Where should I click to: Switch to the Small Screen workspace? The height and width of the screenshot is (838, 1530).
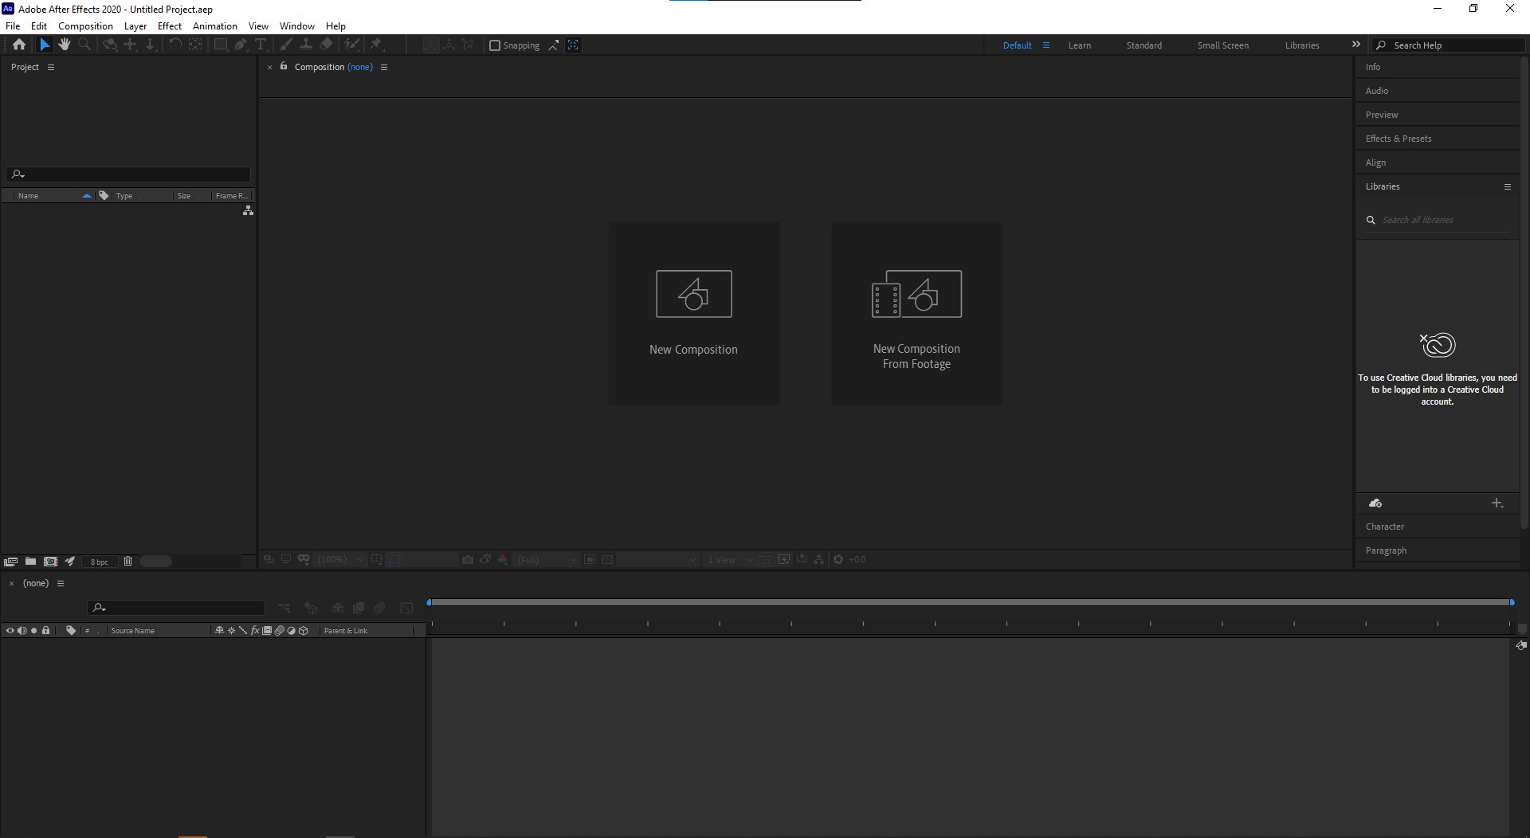click(1222, 45)
